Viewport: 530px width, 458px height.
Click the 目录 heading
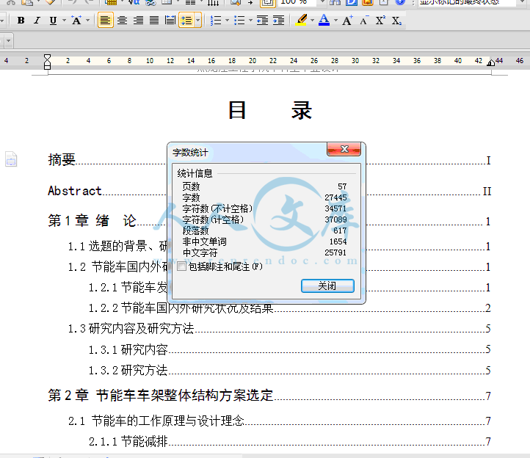(269, 110)
